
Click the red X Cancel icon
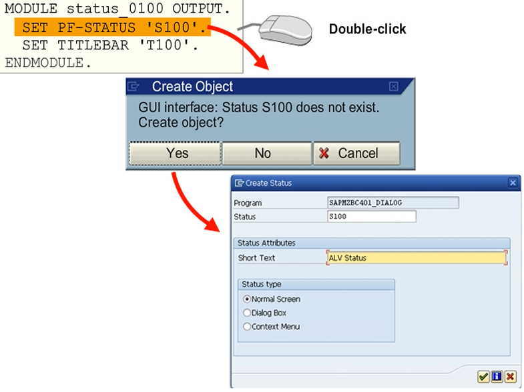pos(510,377)
